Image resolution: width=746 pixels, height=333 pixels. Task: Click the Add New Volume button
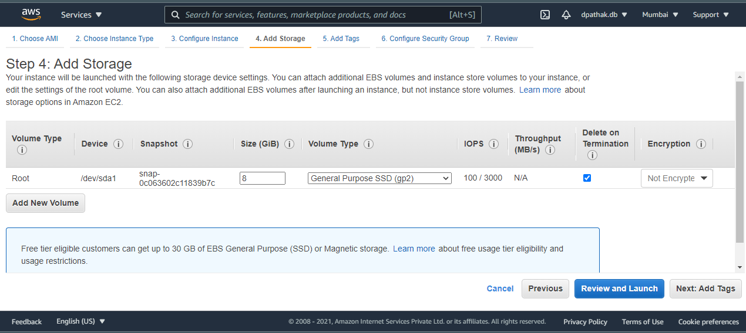coord(45,203)
